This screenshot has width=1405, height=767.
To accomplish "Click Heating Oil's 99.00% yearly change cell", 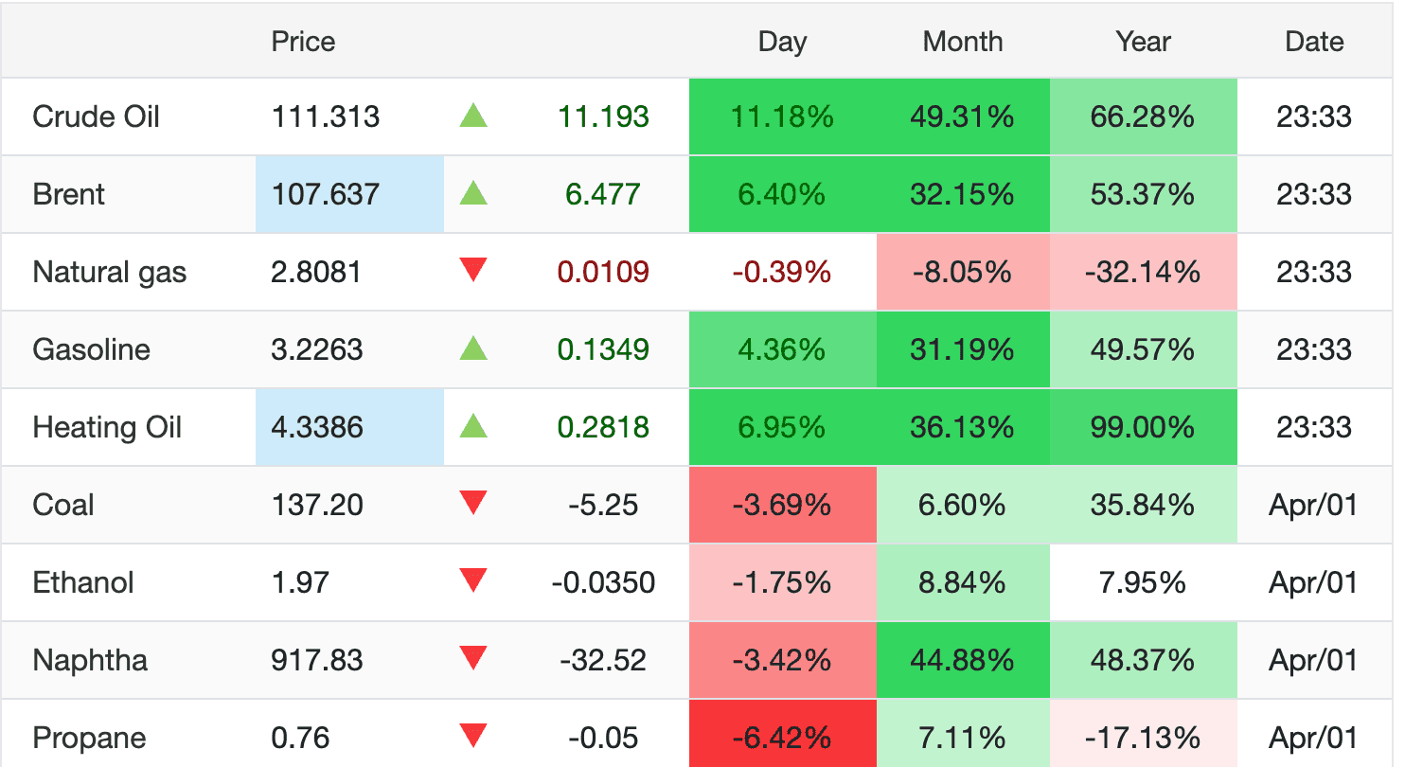I will click(x=1143, y=427).
